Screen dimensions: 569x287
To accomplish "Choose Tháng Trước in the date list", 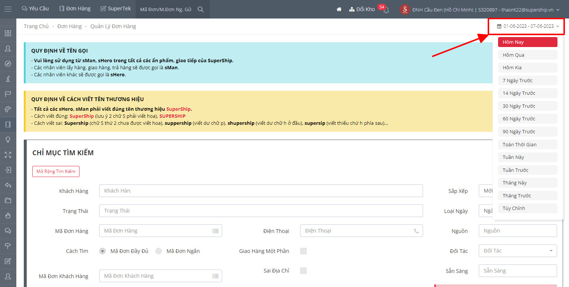I will [527, 196].
